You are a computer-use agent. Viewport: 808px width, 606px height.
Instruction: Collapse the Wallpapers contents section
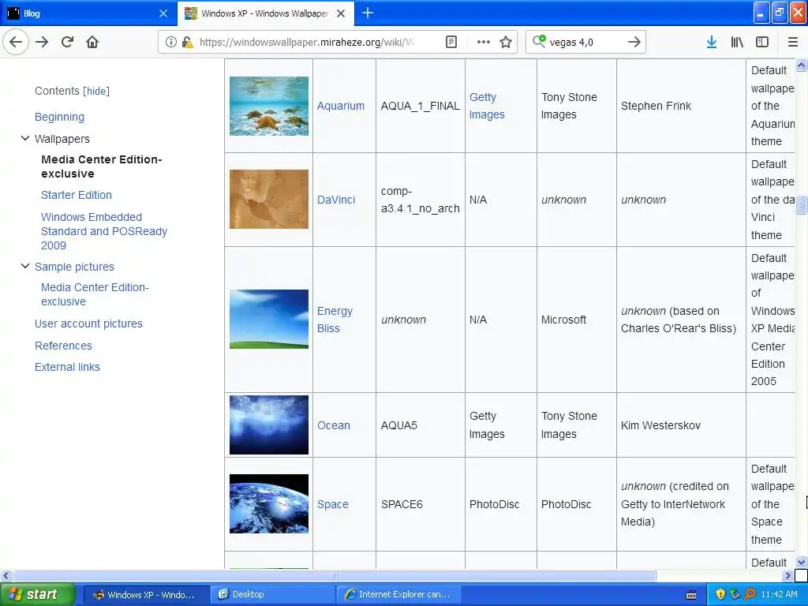pyautogui.click(x=24, y=138)
